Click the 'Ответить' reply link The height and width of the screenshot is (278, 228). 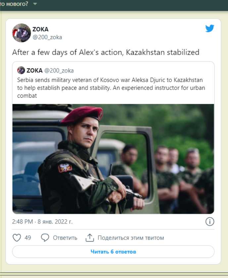(x=65, y=238)
